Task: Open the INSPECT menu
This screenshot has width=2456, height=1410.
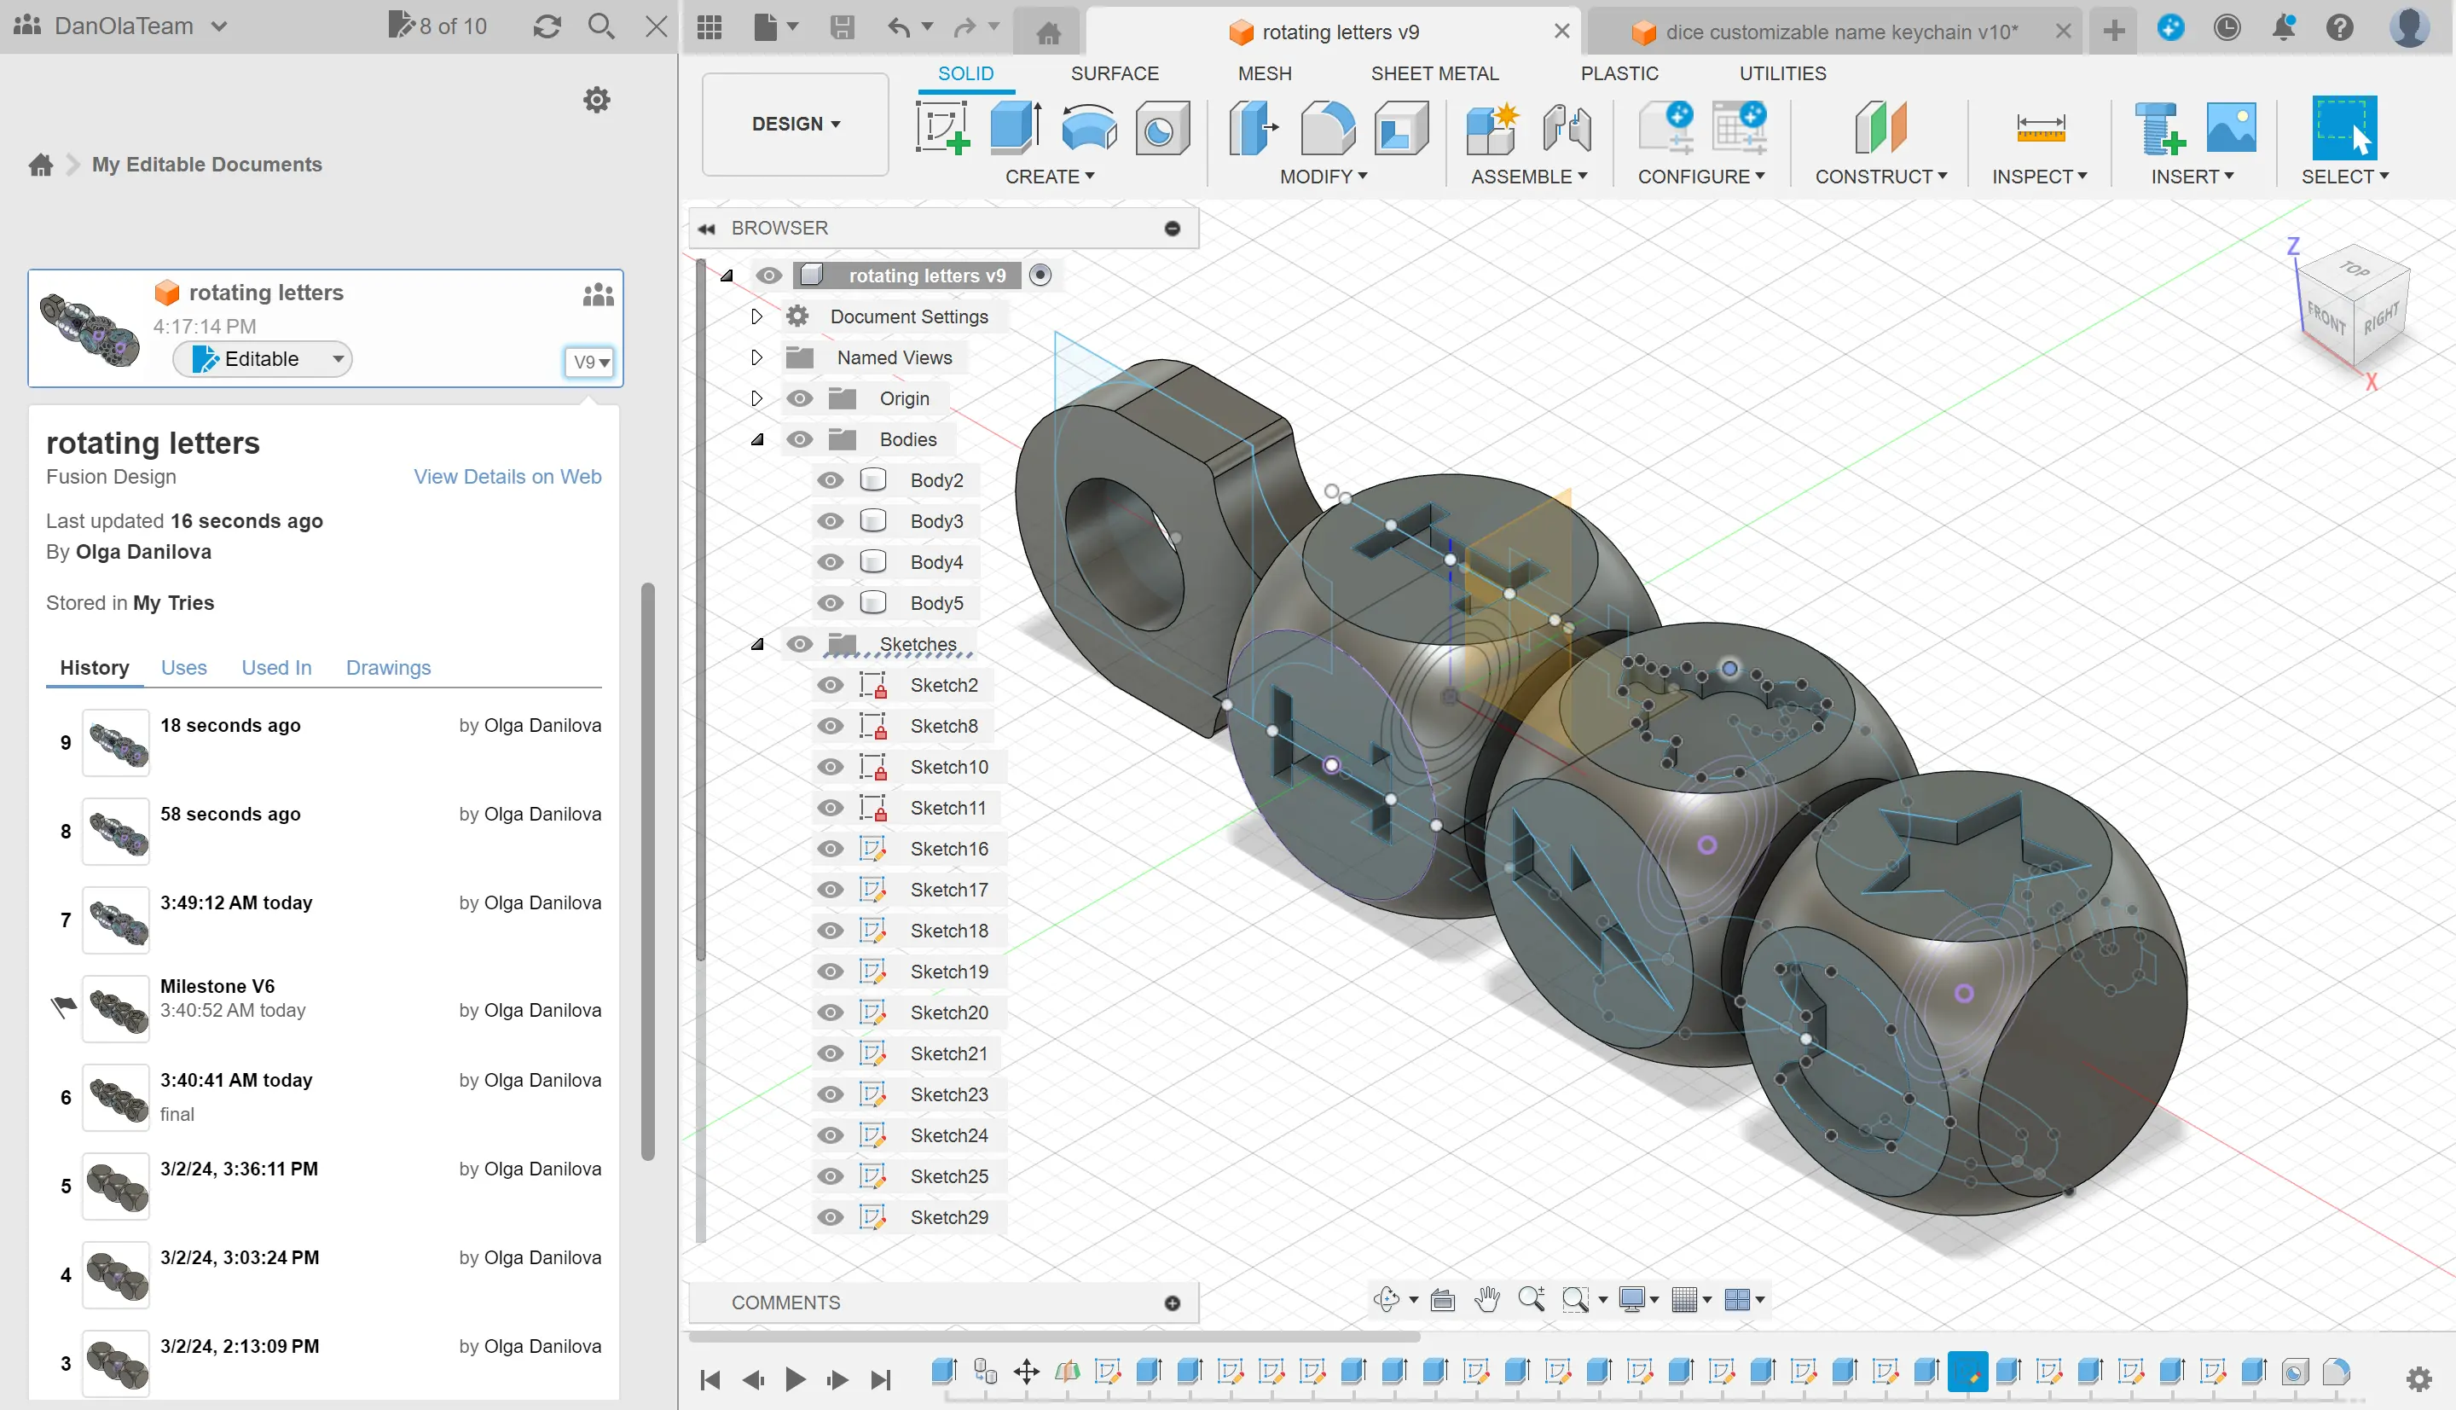Action: tap(2040, 177)
